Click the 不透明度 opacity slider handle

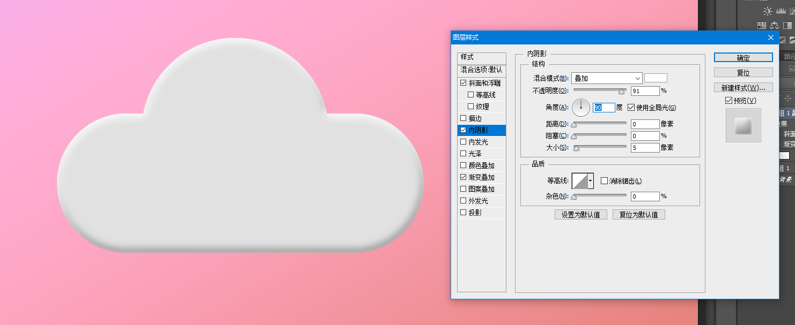click(x=622, y=92)
